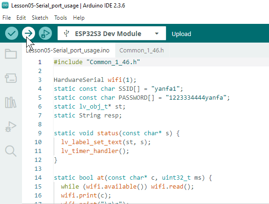Click the lv_timer_handler(); line
Image resolution: width=269 pixels, height=204 pixels.
click(95, 151)
